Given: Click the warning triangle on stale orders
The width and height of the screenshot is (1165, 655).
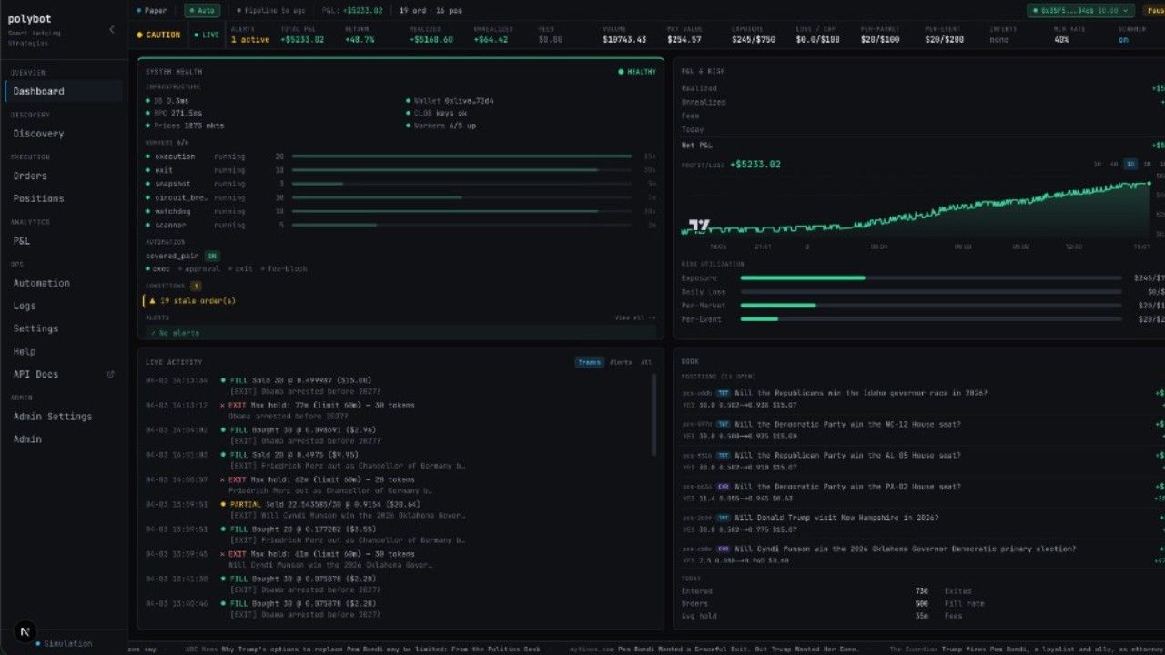Looking at the screenshot, I should (152, 300).
